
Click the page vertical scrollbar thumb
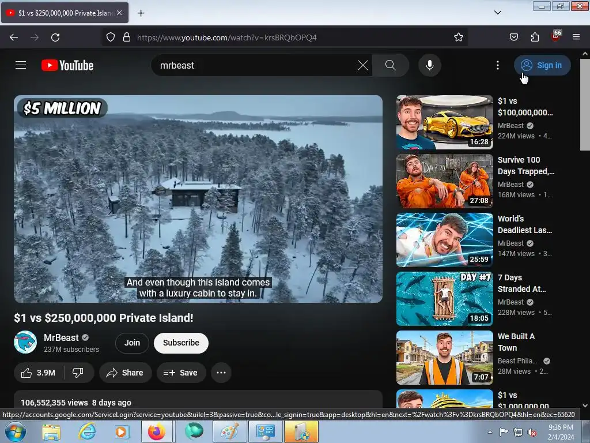click(585, 105)
